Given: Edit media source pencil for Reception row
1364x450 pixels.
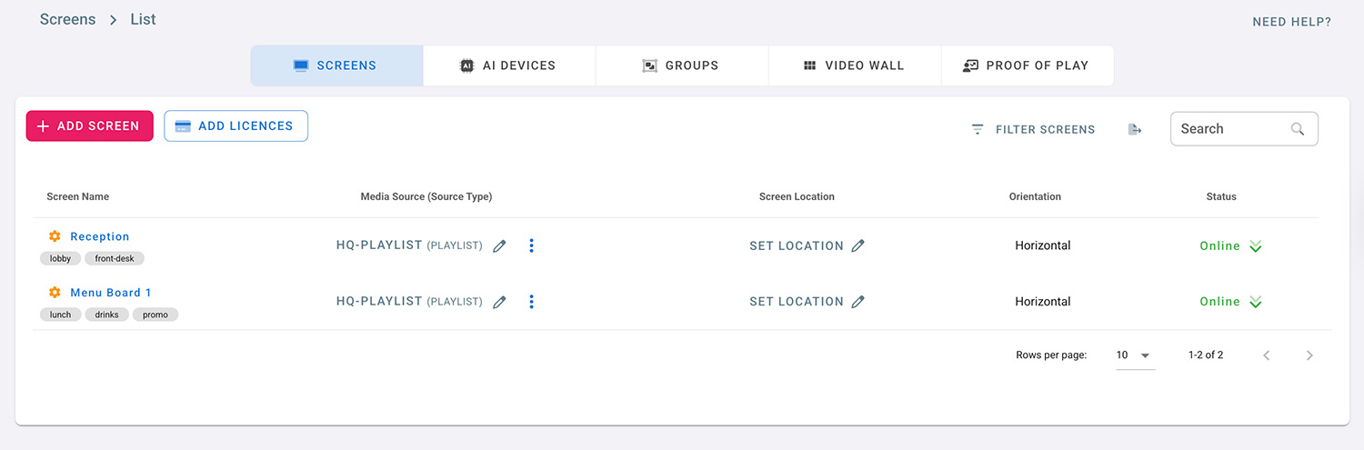Looking at the screenshot, I should tap(499, 246).
